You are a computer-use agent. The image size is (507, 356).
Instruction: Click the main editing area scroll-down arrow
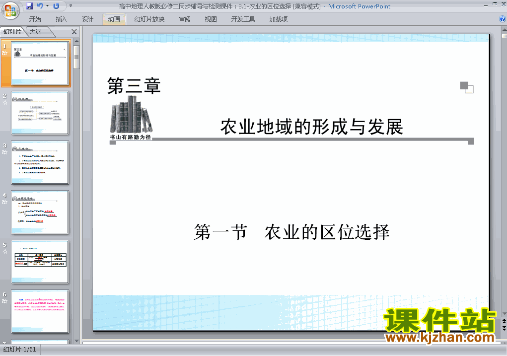pyautogui.click(x=504, y=314)
